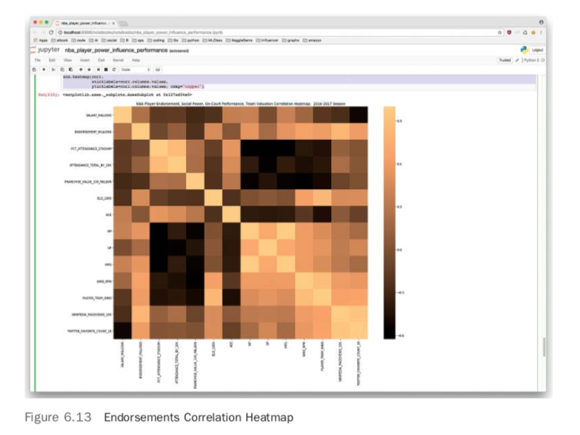Screen dimensions: 580x435
Task: Save notebook with the floppy disk icon
Action: pyautogui.click(x=34, y=70)
